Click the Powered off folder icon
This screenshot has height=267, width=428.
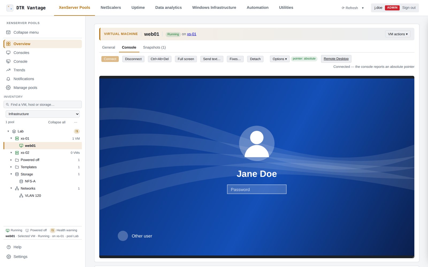tap(17, 160)
